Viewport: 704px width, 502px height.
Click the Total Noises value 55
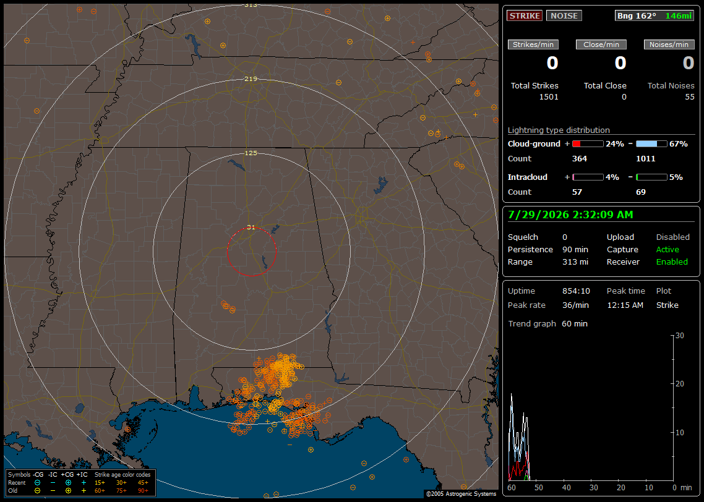coord(690,97)
